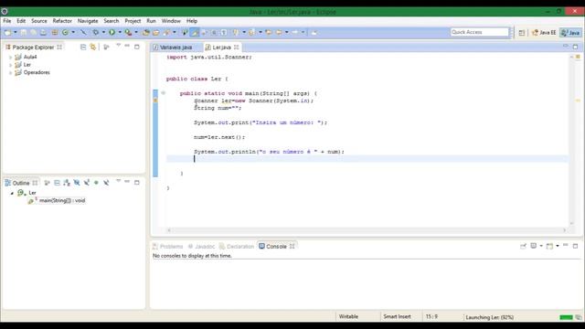Click the green launch progress bar in status bar

[567, 317]
